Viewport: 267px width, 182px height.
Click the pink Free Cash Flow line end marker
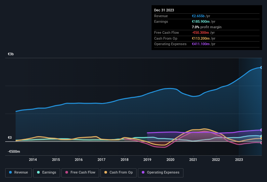[261, 143]
